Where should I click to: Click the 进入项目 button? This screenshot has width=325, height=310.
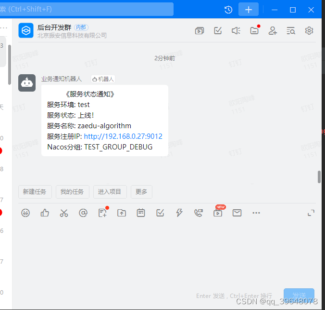pos(110,192)
